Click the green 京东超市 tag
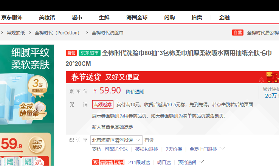The height and width of the screenshot is (166, 279). [x=90, y=53]
